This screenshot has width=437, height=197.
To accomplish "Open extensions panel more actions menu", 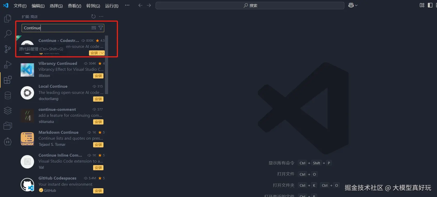I will coord(101,16).
